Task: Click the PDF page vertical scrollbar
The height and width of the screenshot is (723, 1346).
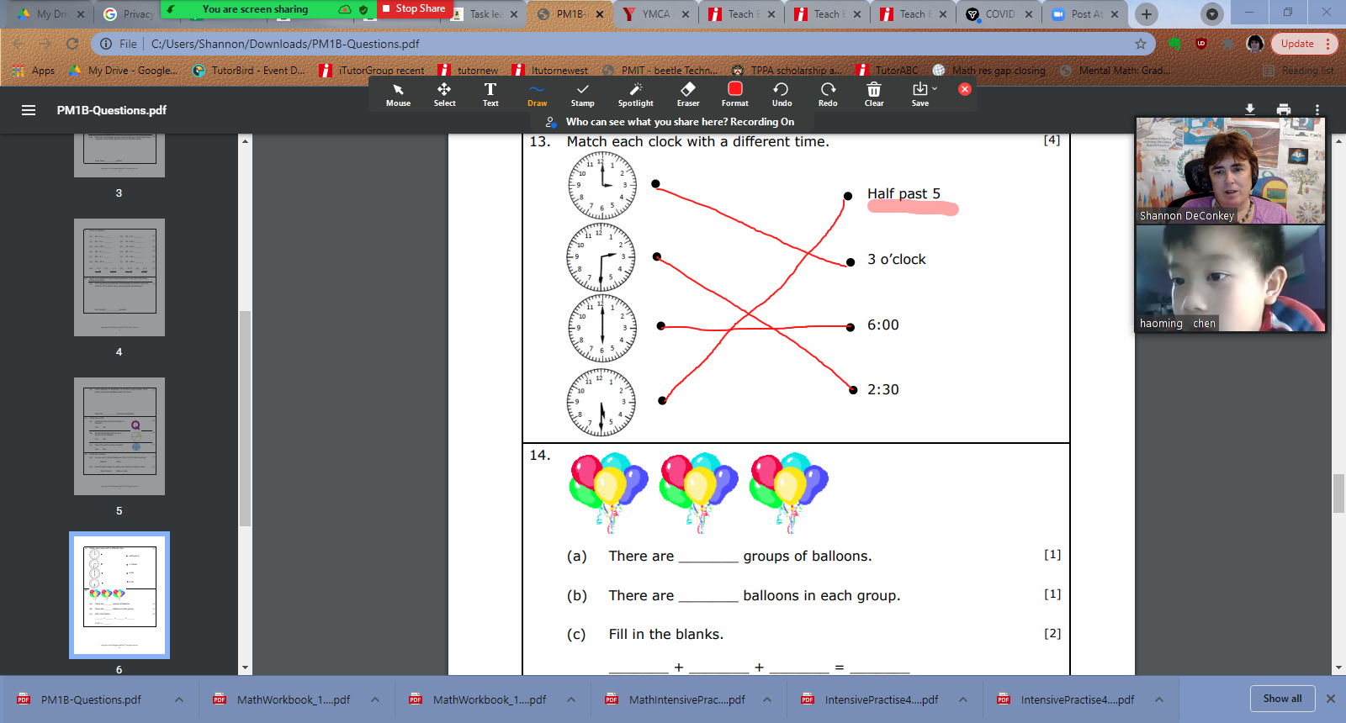Action: point(1338,493)
